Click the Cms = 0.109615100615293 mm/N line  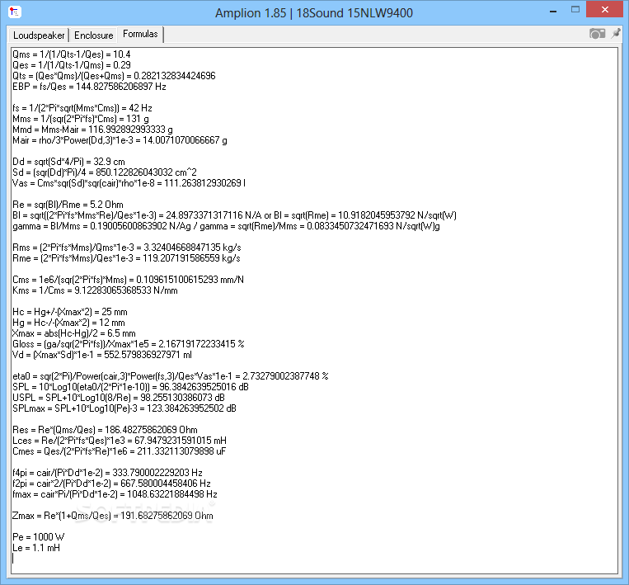(x=128, y=280)
